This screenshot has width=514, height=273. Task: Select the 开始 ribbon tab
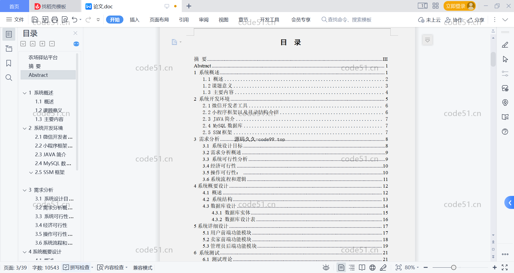click(x=115, y=20)
